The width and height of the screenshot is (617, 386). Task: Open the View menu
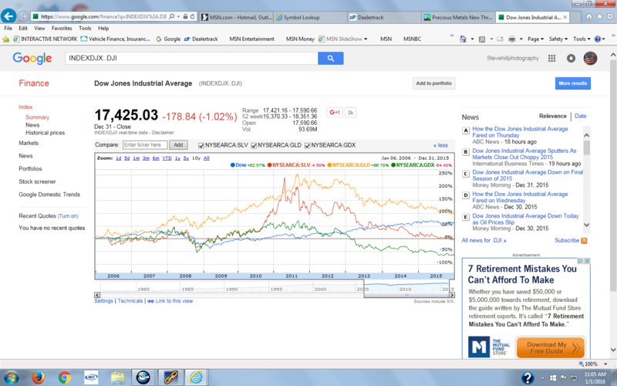coord(39,29)
